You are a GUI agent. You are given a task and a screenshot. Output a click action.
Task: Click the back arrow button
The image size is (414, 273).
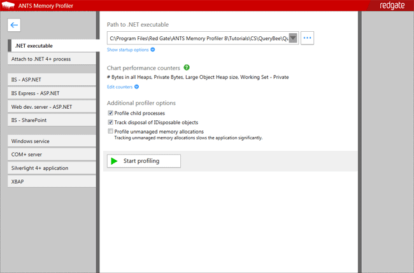[15, 25]
